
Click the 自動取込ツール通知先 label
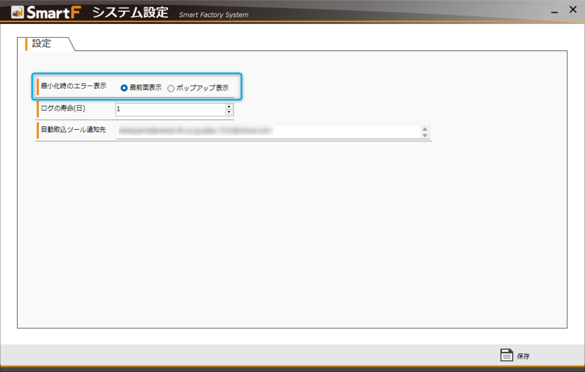click(73, 130)
